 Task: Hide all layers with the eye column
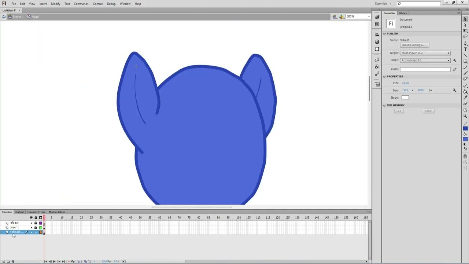(x=31, y=217)
